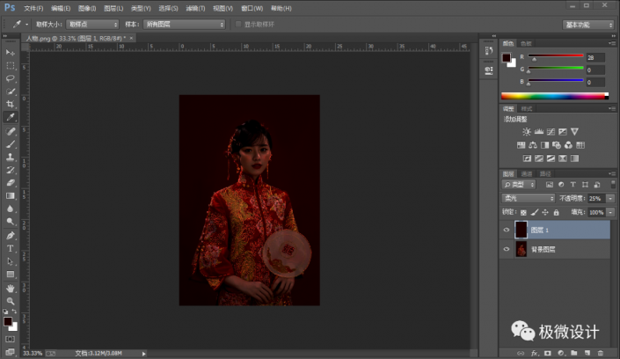Image resolution: width=620 pixels, height=359 pixels.
Task: Toggle Quick Mask mode
Action: (x=11, y=340)
